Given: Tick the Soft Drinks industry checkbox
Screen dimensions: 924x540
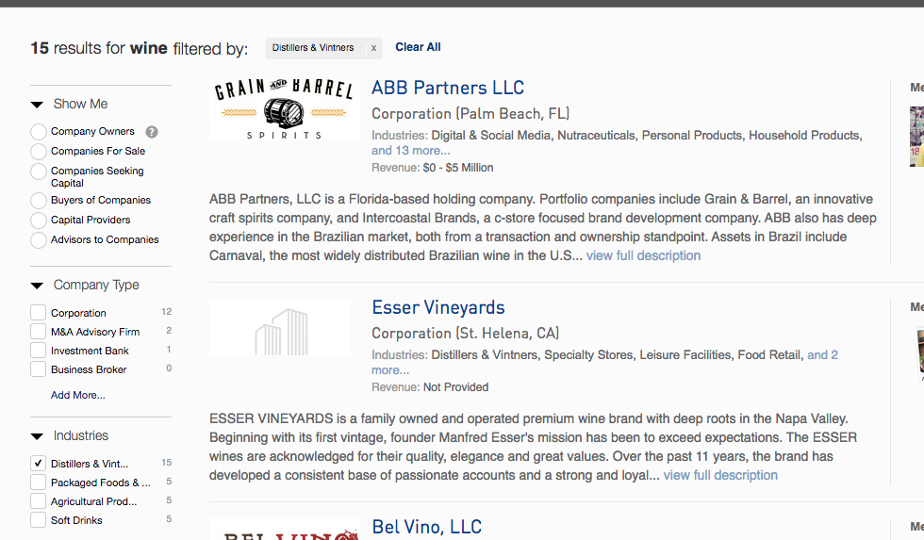Looking at the screenshot, I should [x=39, y=520].
